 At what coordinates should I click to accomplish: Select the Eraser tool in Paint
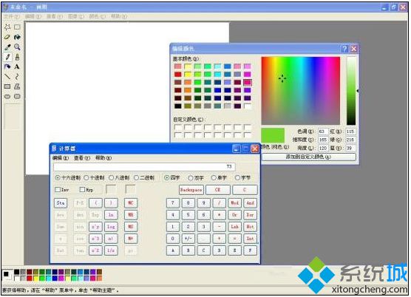[x=7, y=37]
